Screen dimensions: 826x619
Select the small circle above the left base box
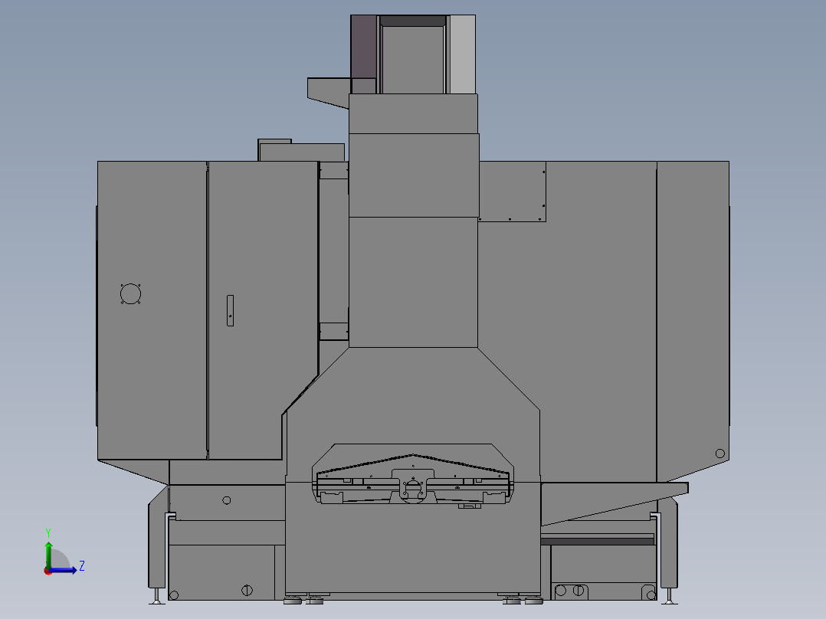[x=226, y=500]
